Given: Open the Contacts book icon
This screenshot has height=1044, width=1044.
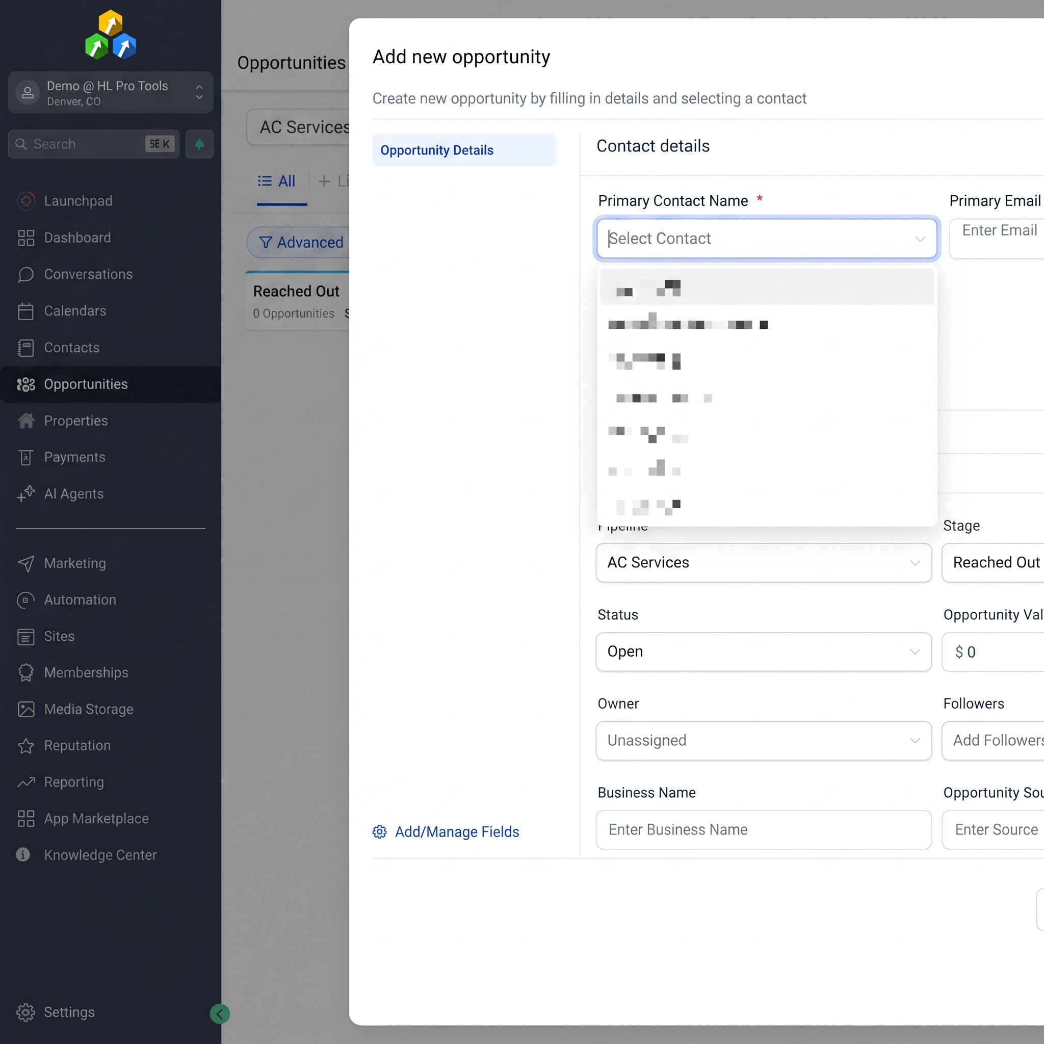Looking at the screenshot, I should (26, 348).
